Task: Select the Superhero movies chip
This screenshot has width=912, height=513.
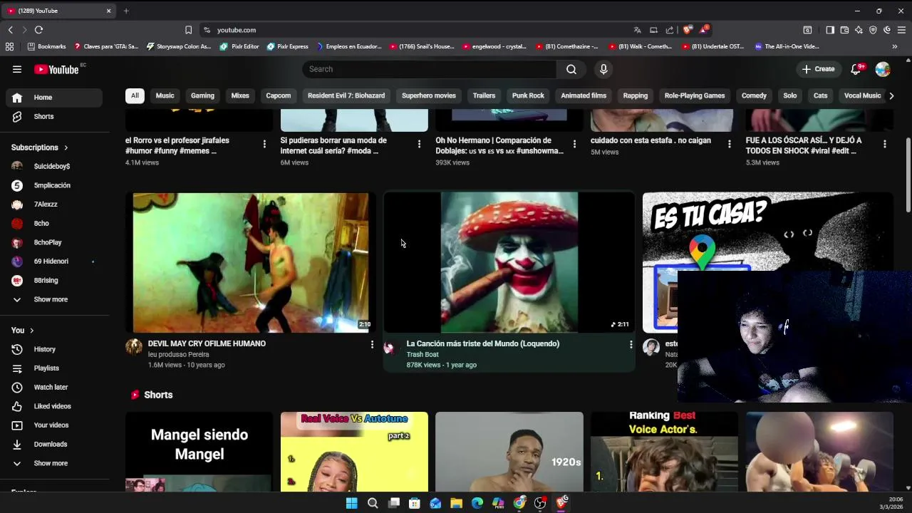Action: click(428, 95)
